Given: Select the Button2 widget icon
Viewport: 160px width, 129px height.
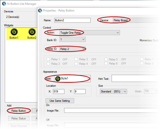Looking at the screenshot, I should pos(32,32).
